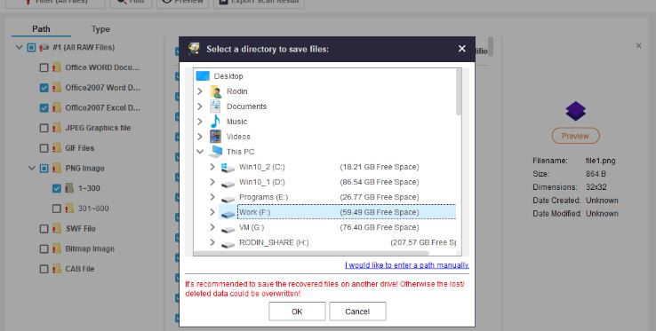Collapse the PNG Image tree node
Screen dimensions: 656x331
pyautogui.click(x=31, y=168)
